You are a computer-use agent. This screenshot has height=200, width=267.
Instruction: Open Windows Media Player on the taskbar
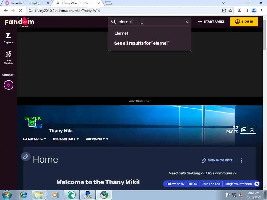point(55,195)
